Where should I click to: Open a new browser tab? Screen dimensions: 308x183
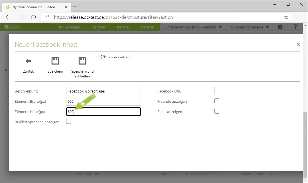75,7
